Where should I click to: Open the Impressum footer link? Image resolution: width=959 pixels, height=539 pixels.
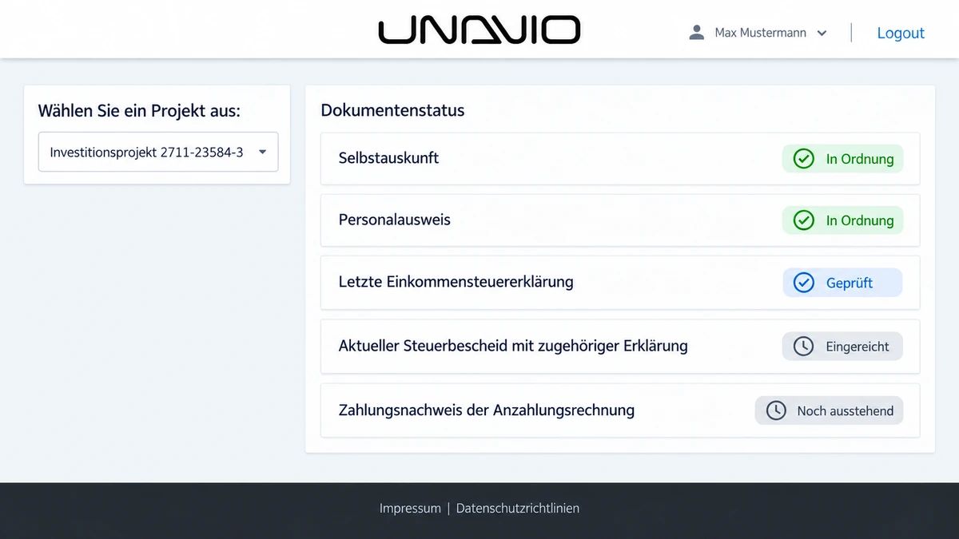click(x=410, y=508)
